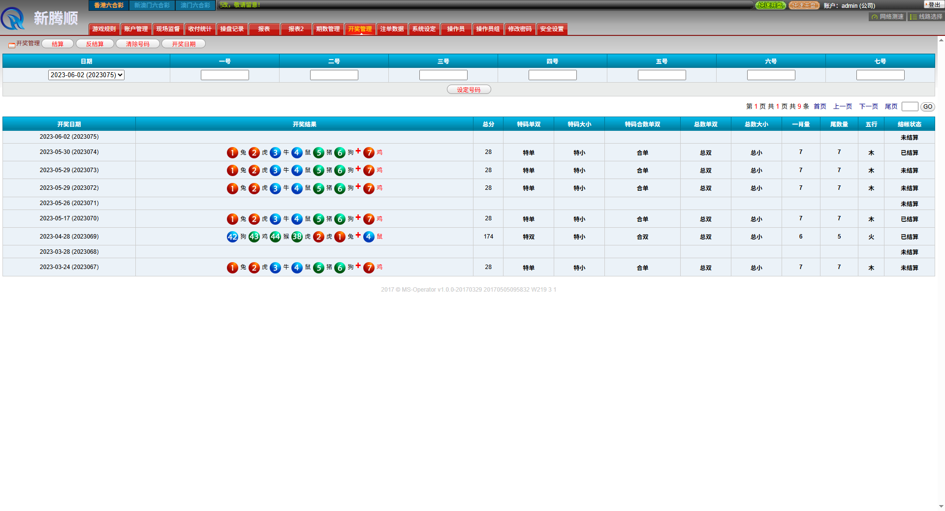Open the 线路选择 line selection list icon
945x511 pixels.
tap(913, 17)
